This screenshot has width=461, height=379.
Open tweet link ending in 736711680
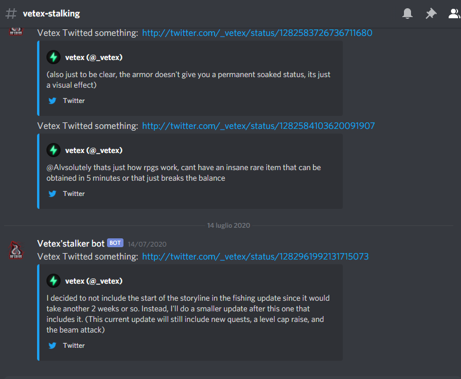258,33
